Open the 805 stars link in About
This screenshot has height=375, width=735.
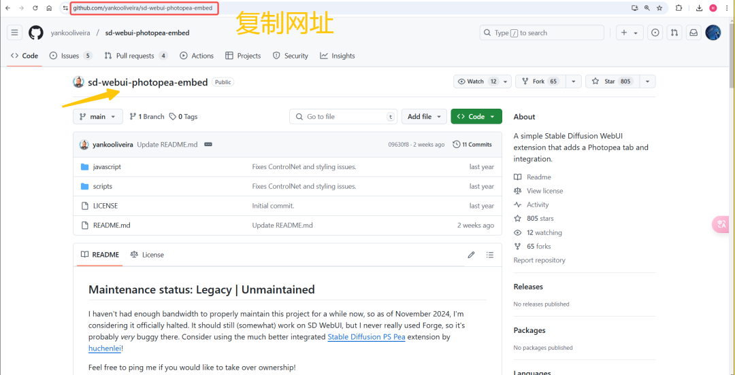(x=534, y=219)
